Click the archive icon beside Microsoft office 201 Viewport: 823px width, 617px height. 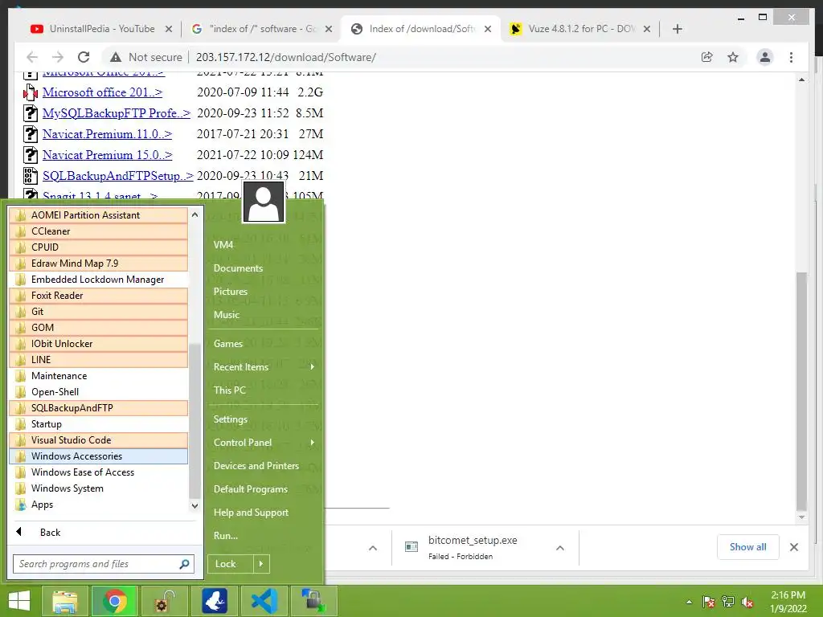tap(31, 92)
